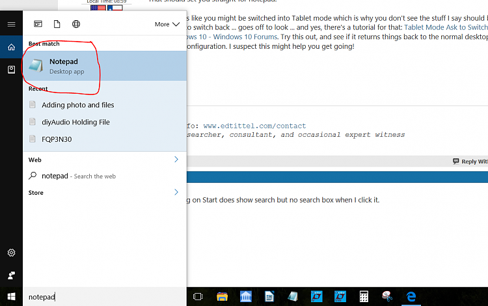Expand the Store results chevron
488x306 pixels.
point(176,192)
